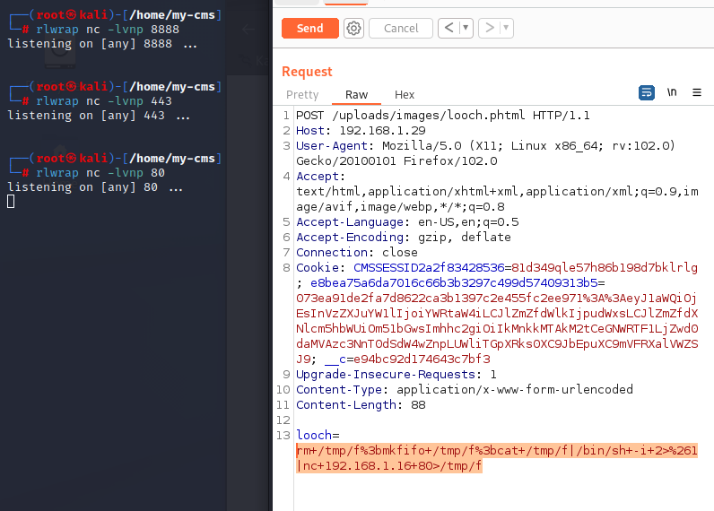Image resolution: width=714 pixels, height=511 pixels.
Task: Switch to the Raw view tab
Action: pos(356,95)
